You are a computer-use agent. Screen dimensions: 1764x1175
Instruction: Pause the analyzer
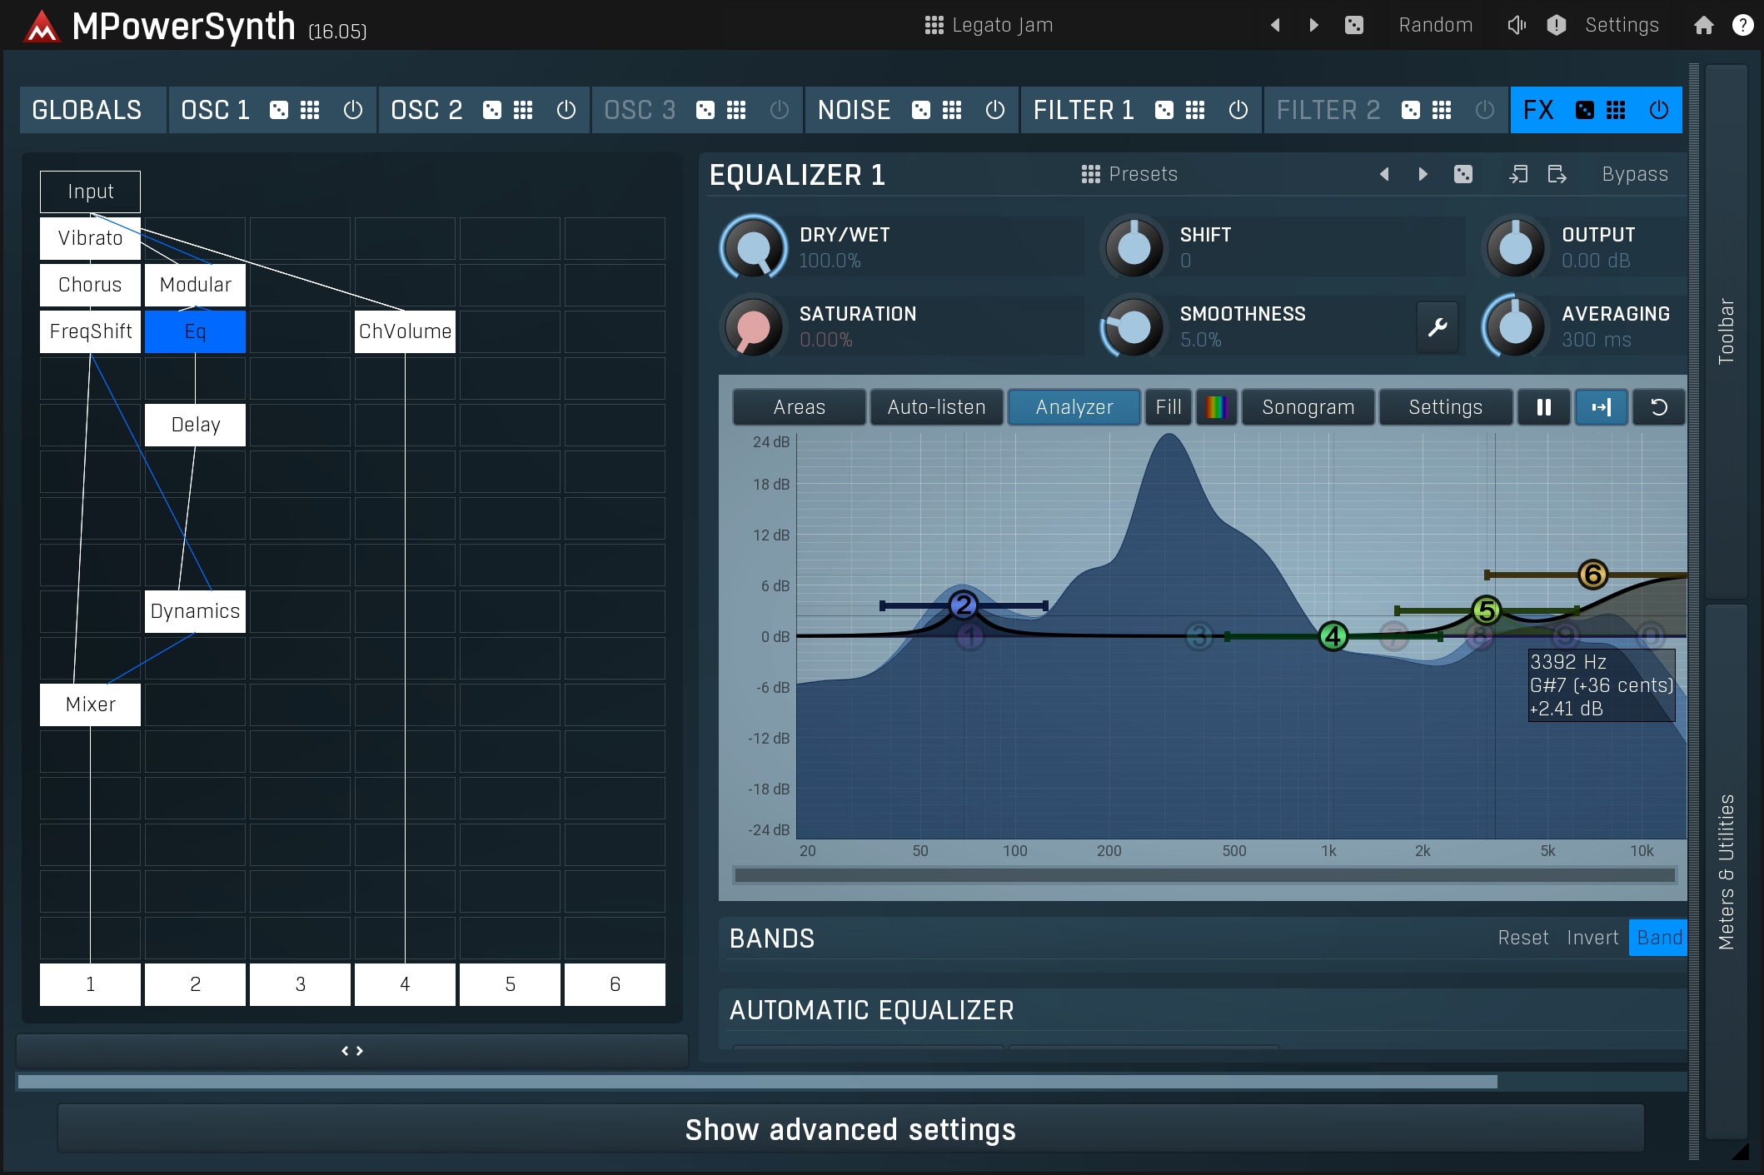click(1543, 407)
